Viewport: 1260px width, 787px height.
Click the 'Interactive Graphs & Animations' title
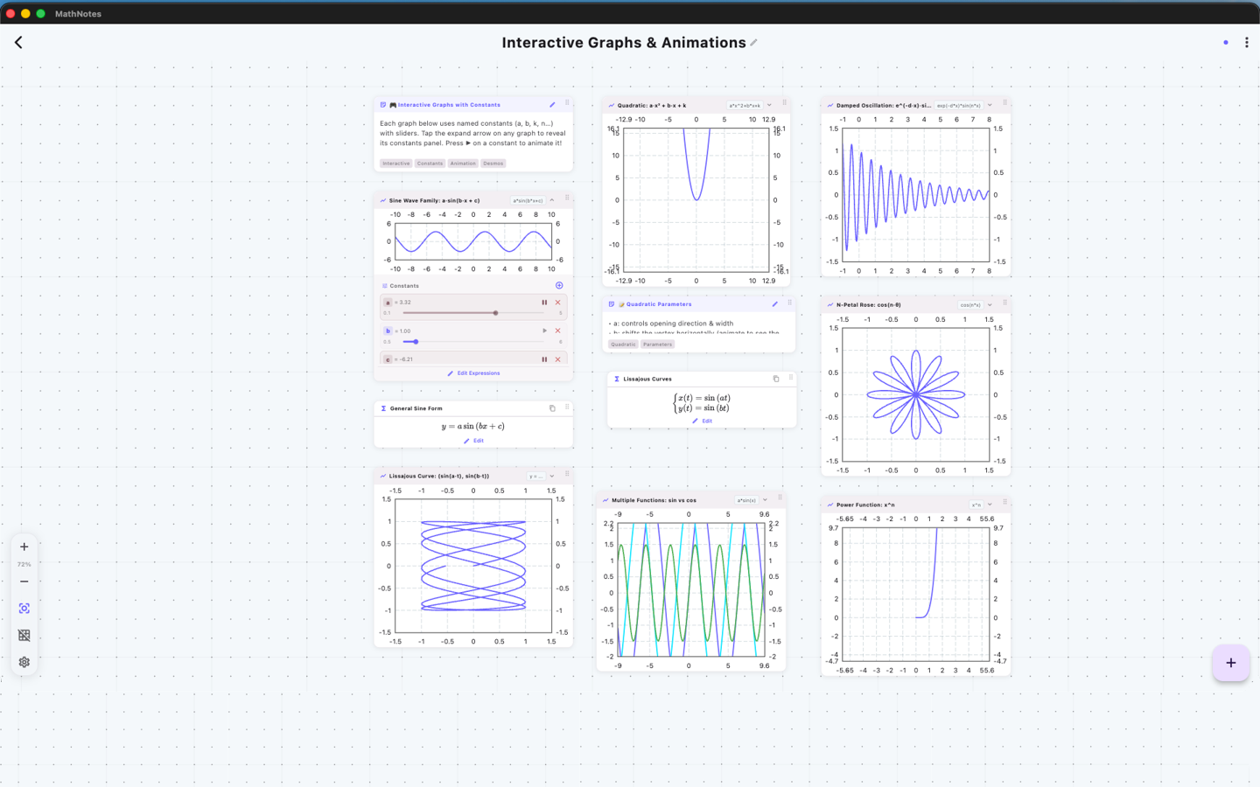pyautogui.click(x=624, y=43)
